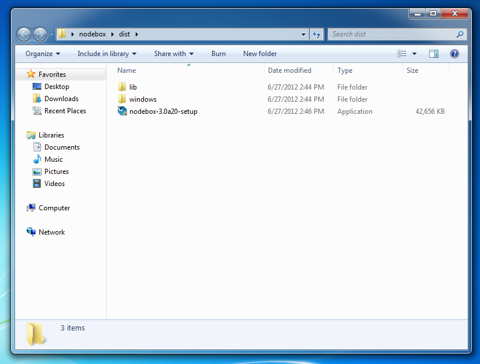This screenshot has width=480, height=364.
Task: Open Desktop from Favorites
Action: point(57,87)
